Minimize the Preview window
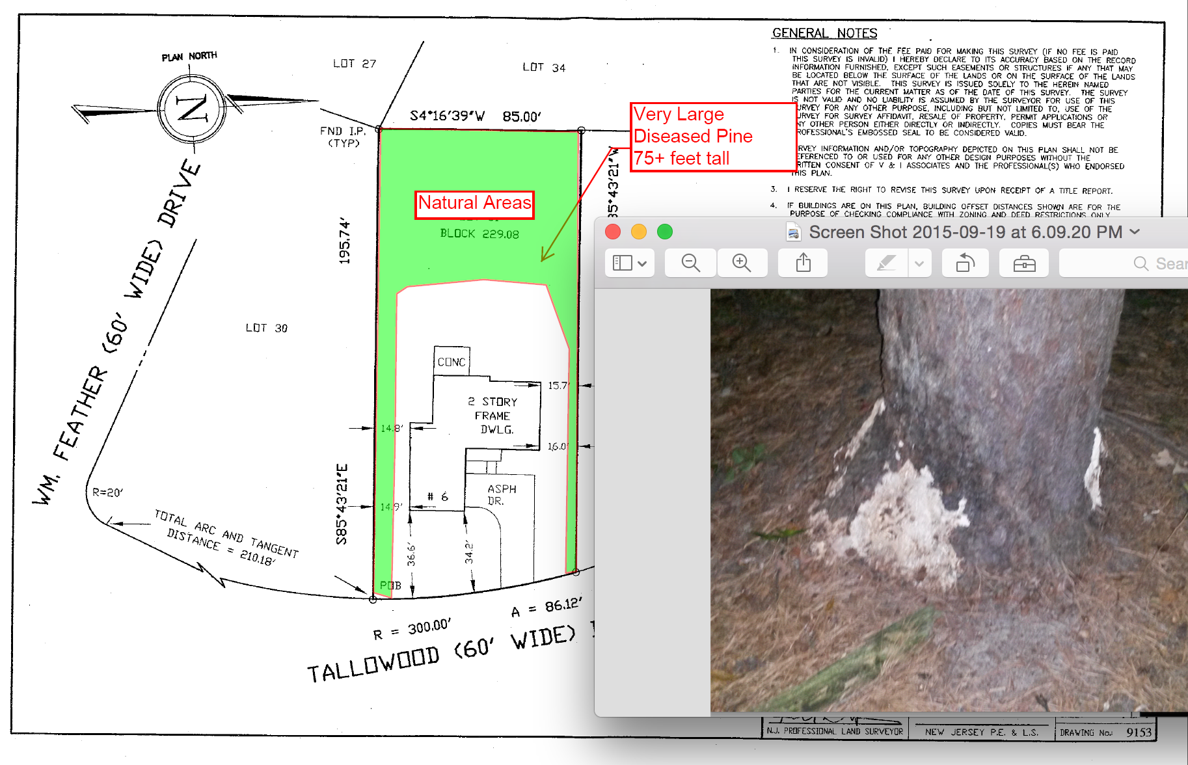This screenshot has height=765, width=1188. coord(639,232)
